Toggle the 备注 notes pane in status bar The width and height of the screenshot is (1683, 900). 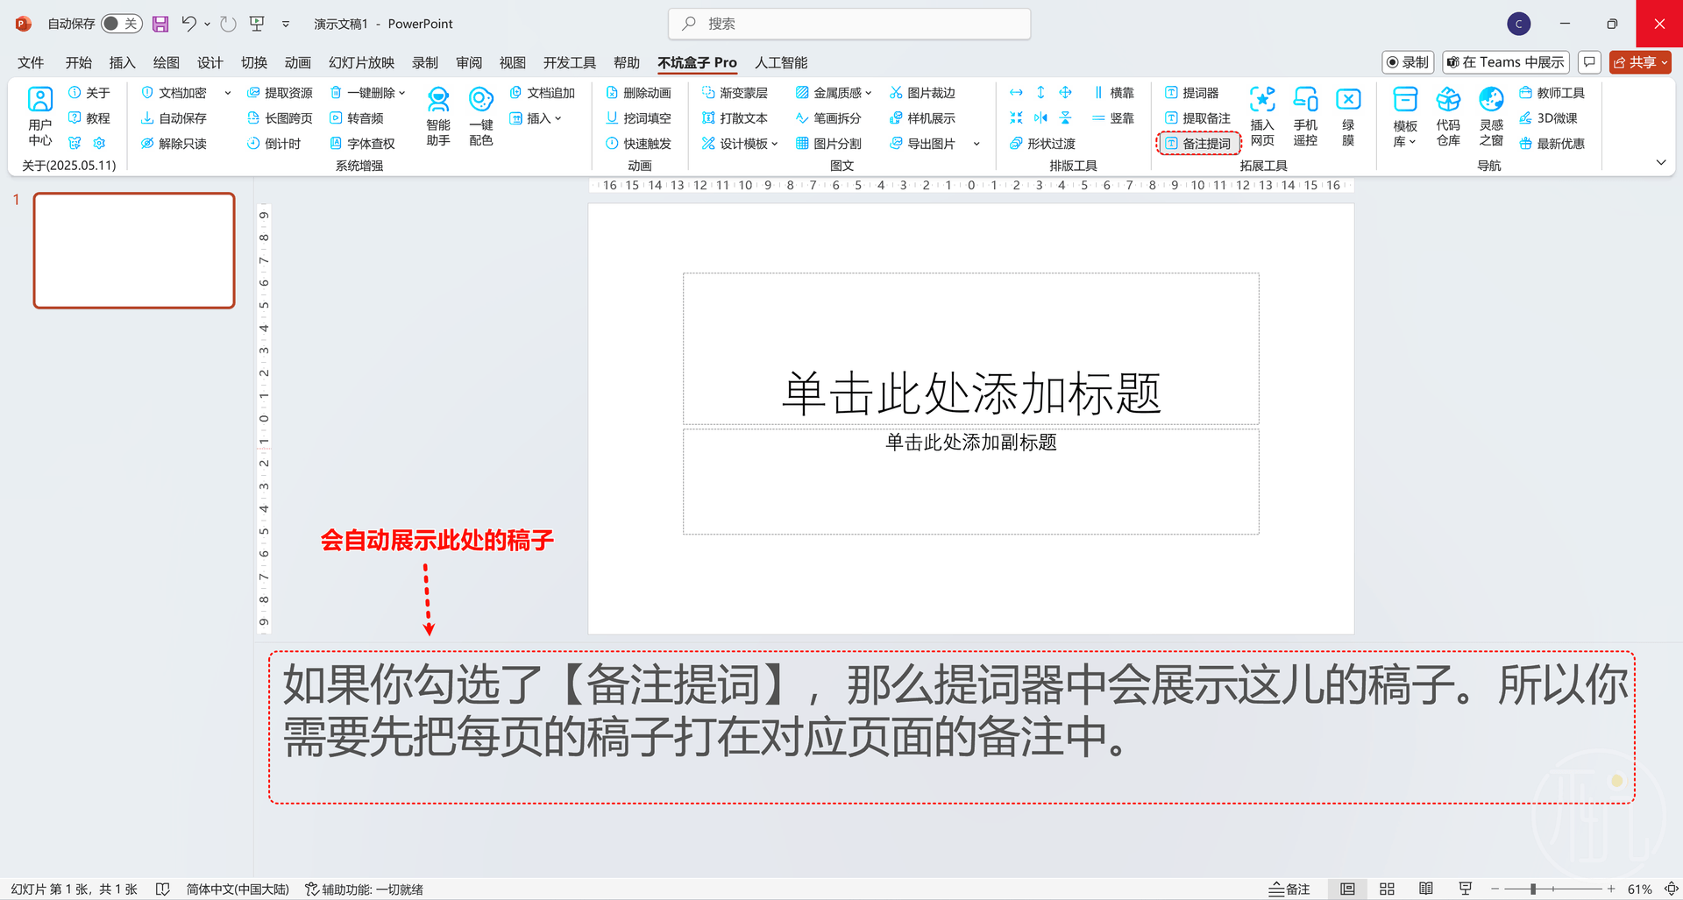1289,889
